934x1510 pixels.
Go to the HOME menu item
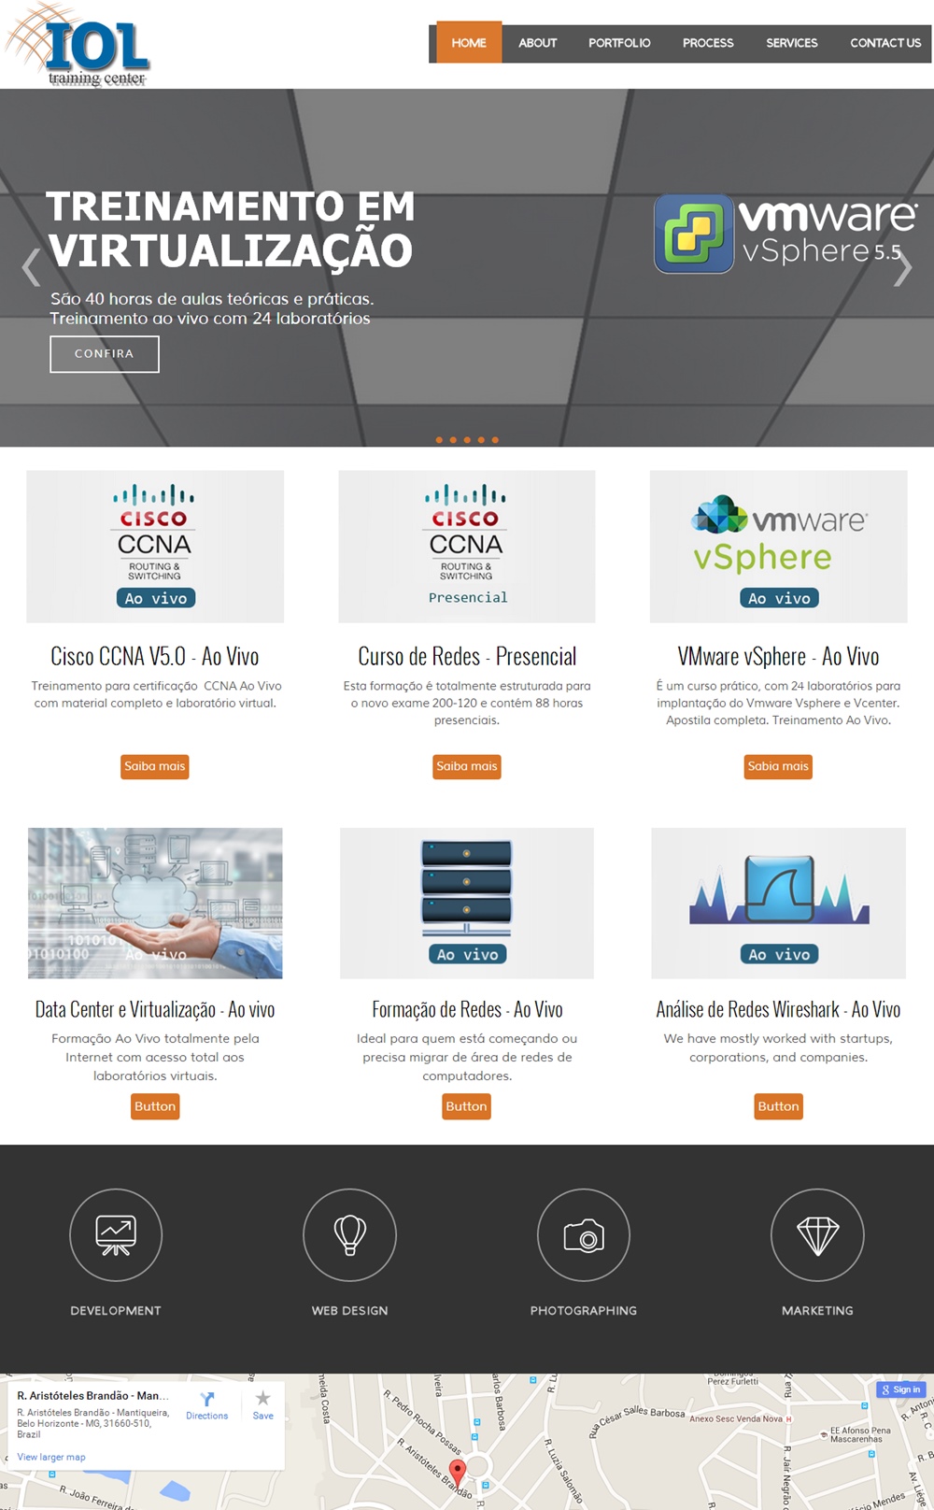tap(469, 43)
